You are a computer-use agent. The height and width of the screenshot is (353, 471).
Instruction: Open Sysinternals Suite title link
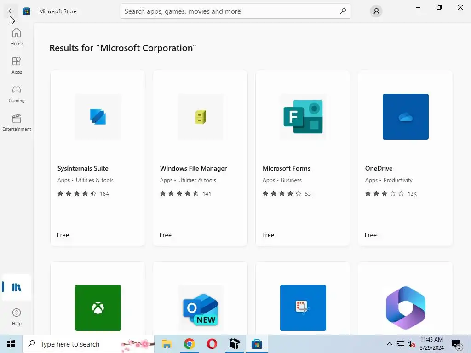(x=83, y=168)
